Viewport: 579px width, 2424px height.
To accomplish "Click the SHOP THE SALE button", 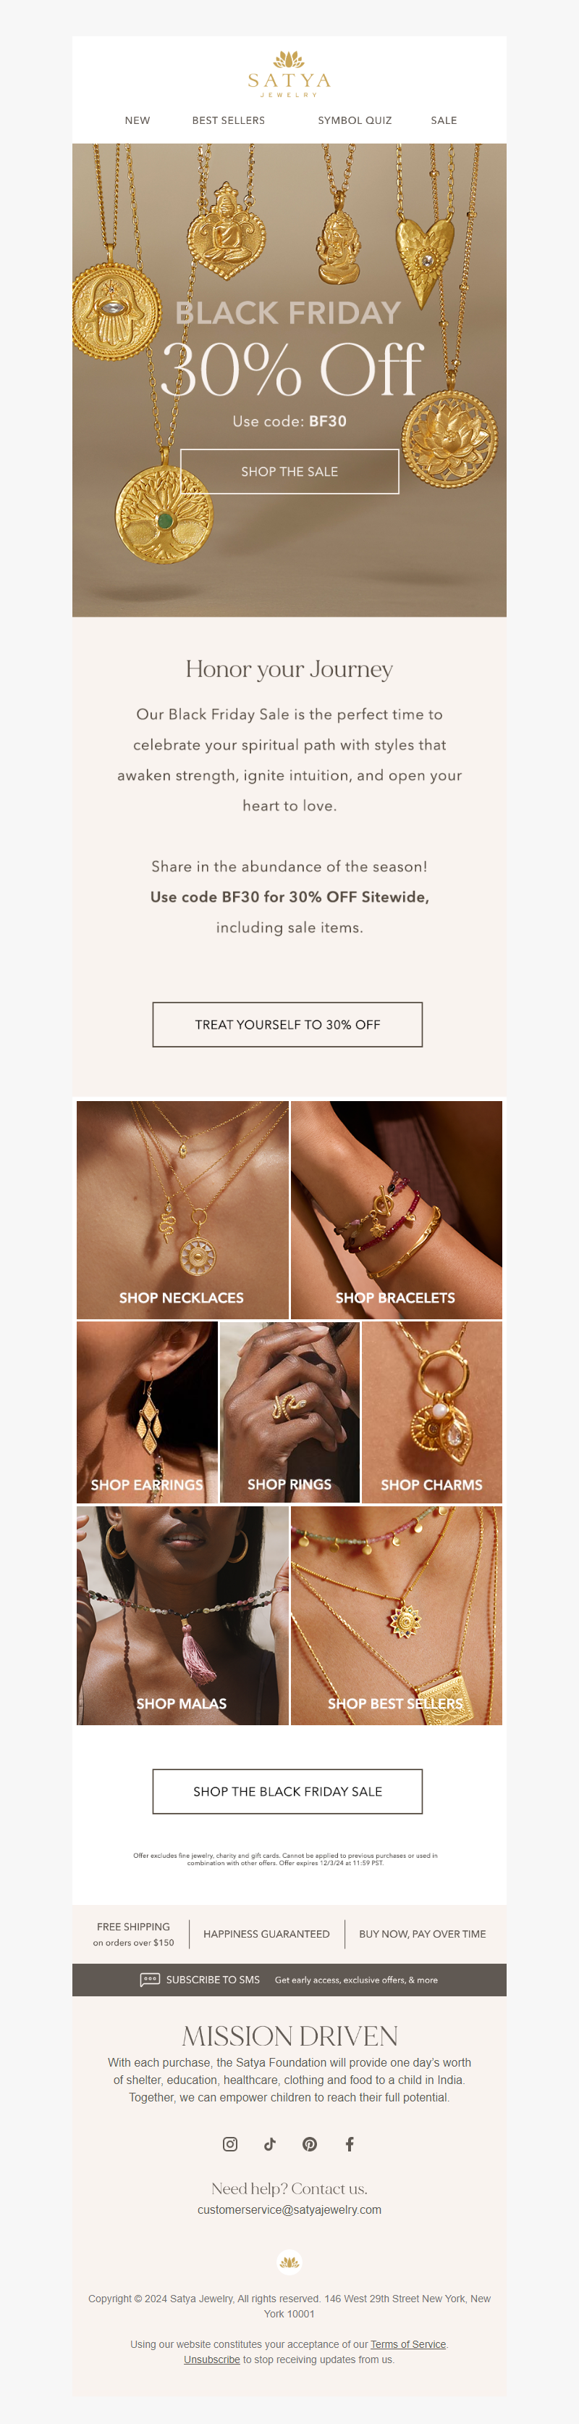I will tap(289, 471).
